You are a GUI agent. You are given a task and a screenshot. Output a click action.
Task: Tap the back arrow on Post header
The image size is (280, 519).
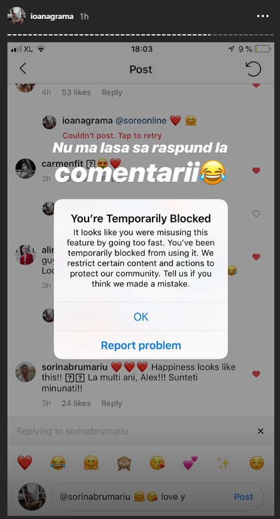point(23,69)
